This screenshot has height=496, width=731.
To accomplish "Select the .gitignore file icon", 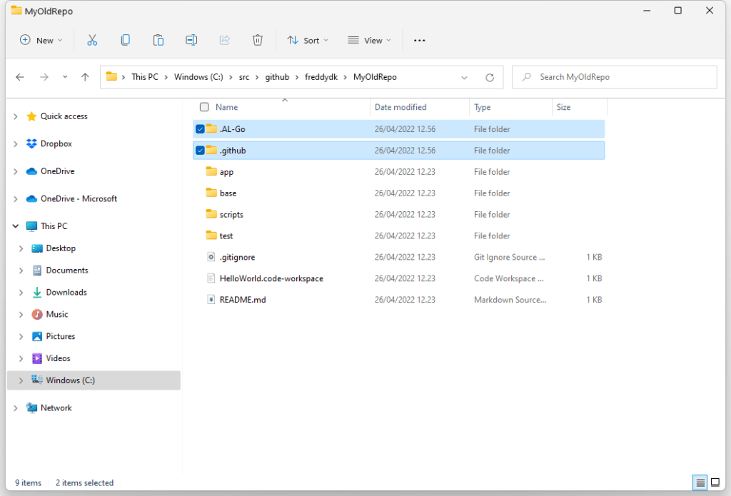I will [x=211, y=257].
